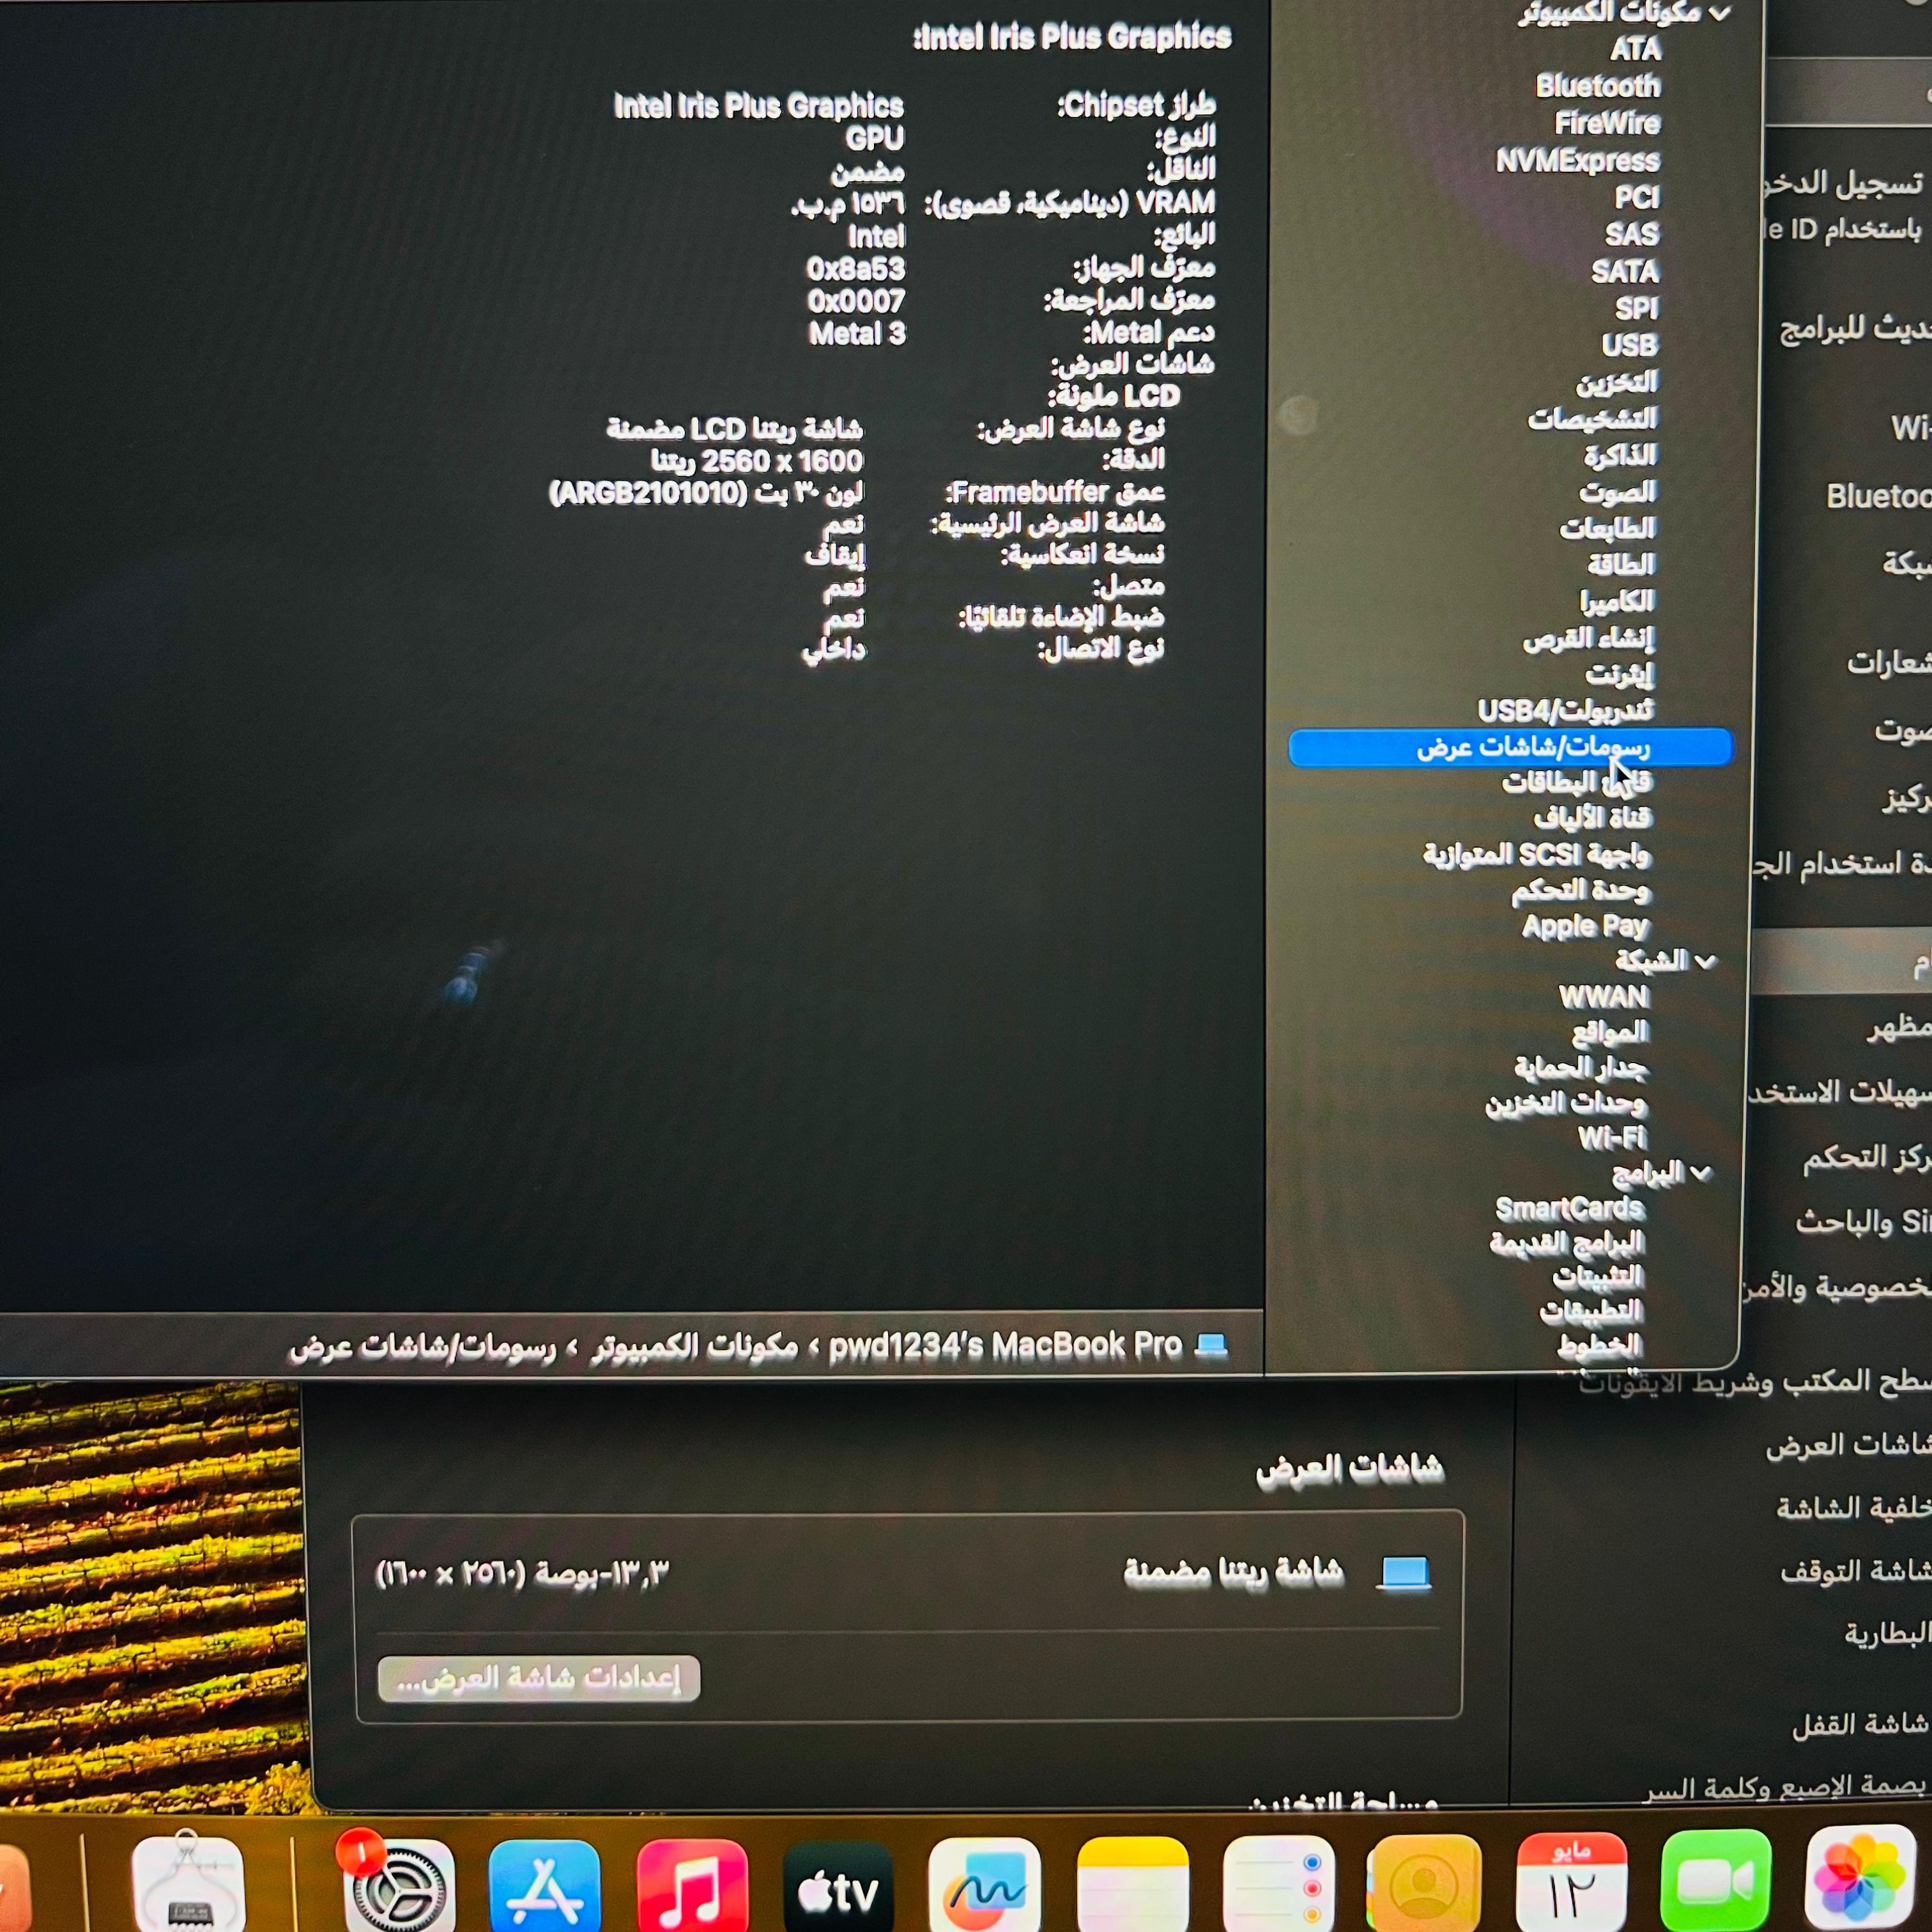The height and width of the screenshot is (1932, 1932).
Task: Select وحدة التحكم in hardware list
Action: point(1581,890)
